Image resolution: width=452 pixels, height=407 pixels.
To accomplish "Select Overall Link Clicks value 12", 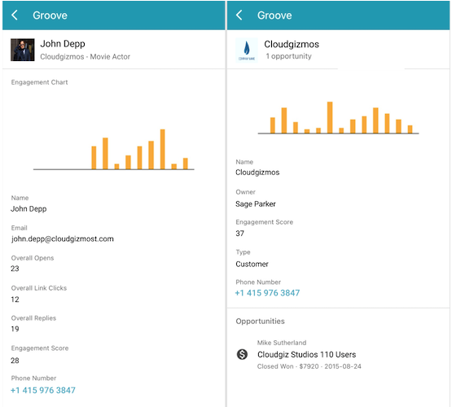I will [15, 300].
